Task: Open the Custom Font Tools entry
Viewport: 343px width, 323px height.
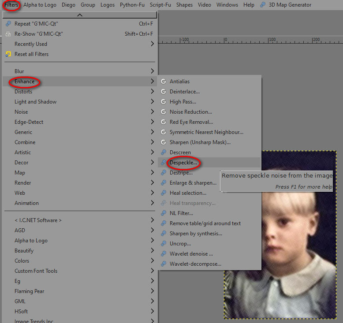Action: click(80, 271)
